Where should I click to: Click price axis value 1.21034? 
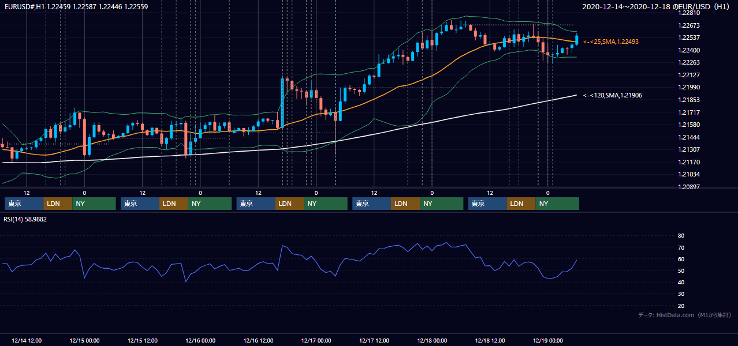[x=689, y=174]
